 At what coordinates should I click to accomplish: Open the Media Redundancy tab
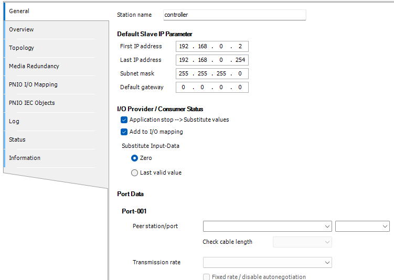[34, 66]
